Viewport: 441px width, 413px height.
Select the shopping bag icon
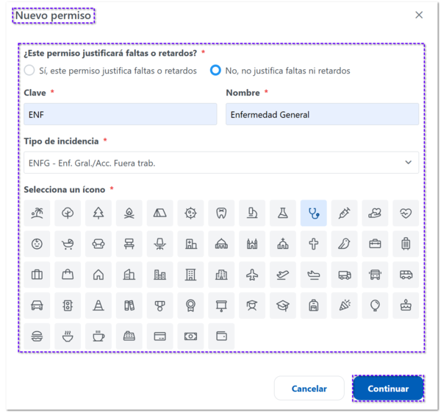(68, 275)
